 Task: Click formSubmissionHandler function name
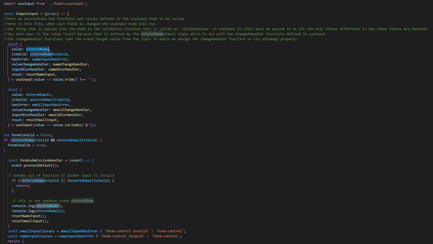(x=41, y=160)
